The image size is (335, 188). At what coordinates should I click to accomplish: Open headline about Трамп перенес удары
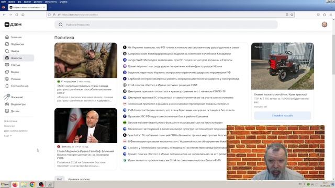175,66
